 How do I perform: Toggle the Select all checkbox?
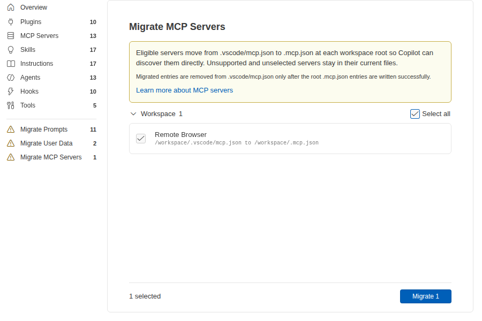coord(415,114)
